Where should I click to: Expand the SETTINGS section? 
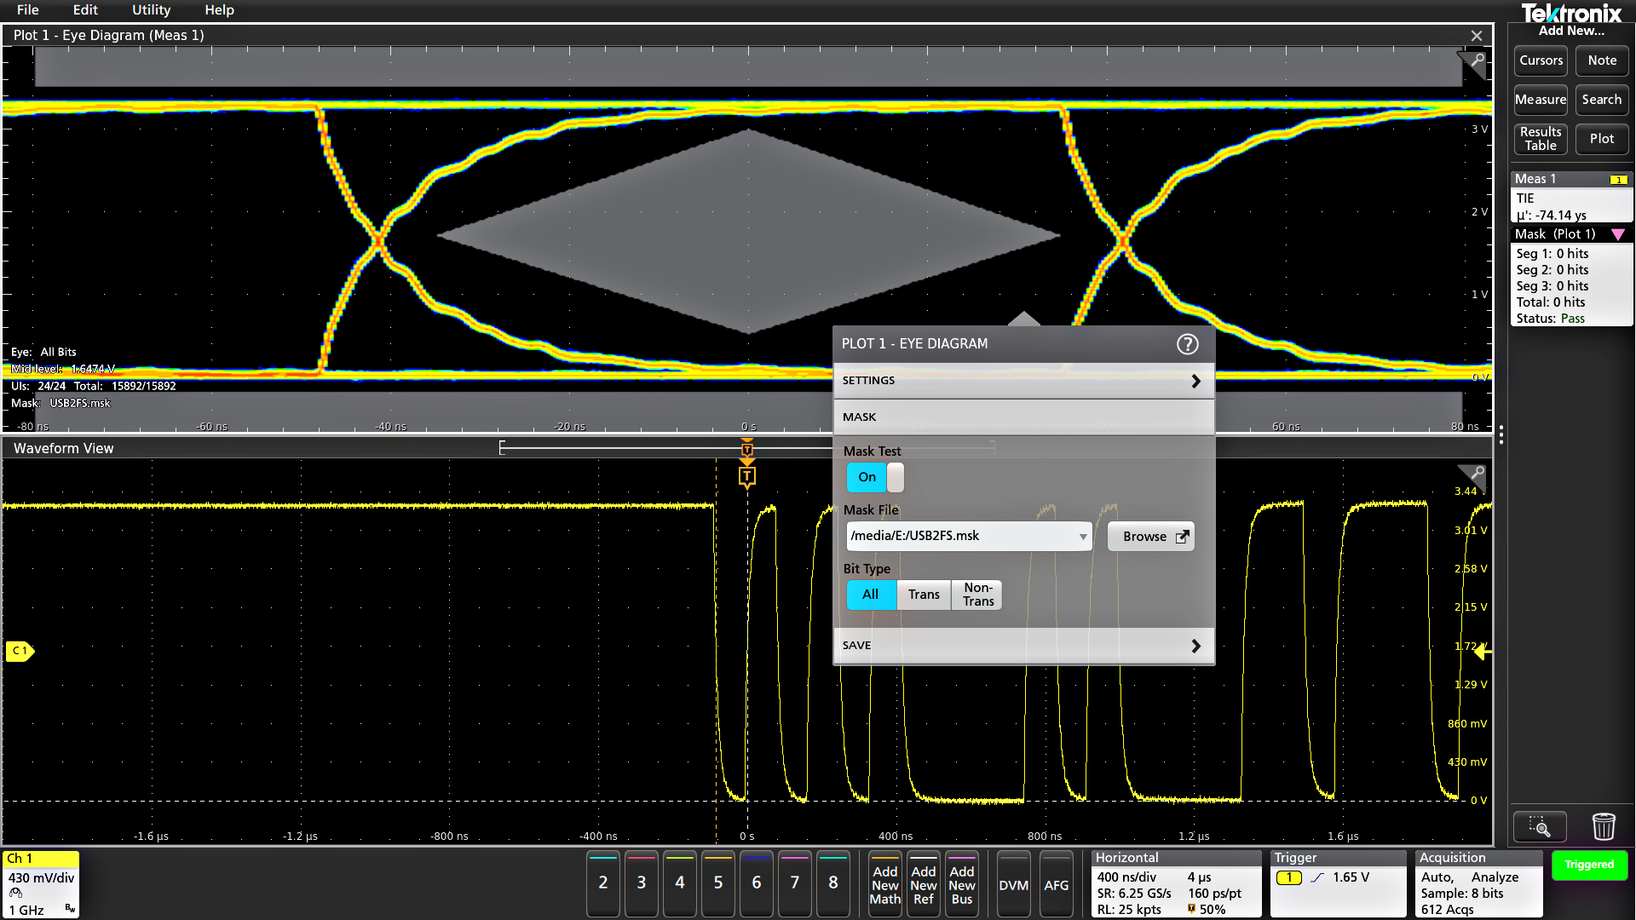click(1022, 380)
